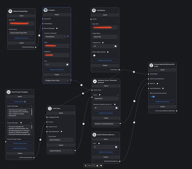Toggle Allow Image Uploads switch

click(94, 55)
